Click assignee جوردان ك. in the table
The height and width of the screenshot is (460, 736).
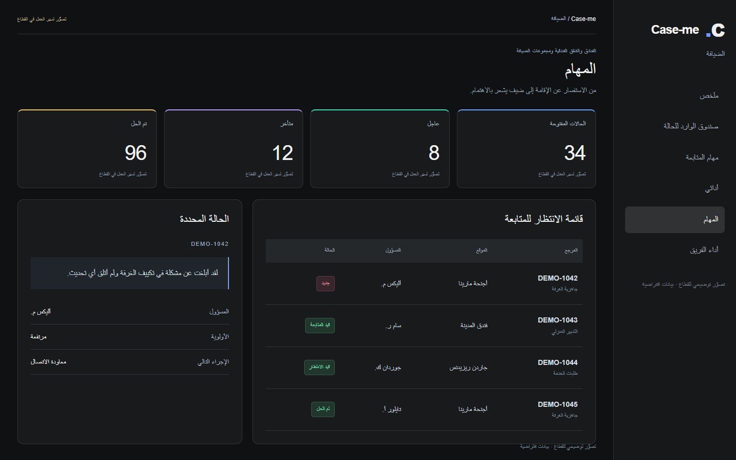(x=388, y=368)
